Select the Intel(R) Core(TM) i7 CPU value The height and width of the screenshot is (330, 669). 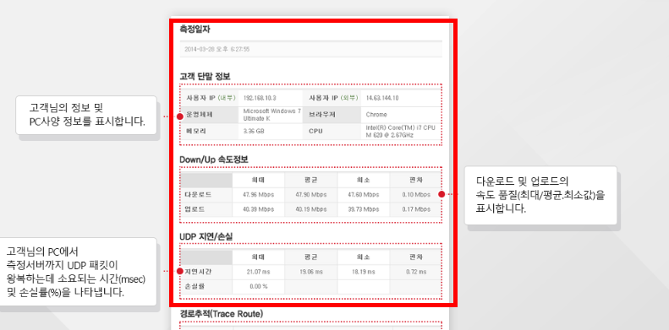401,131
